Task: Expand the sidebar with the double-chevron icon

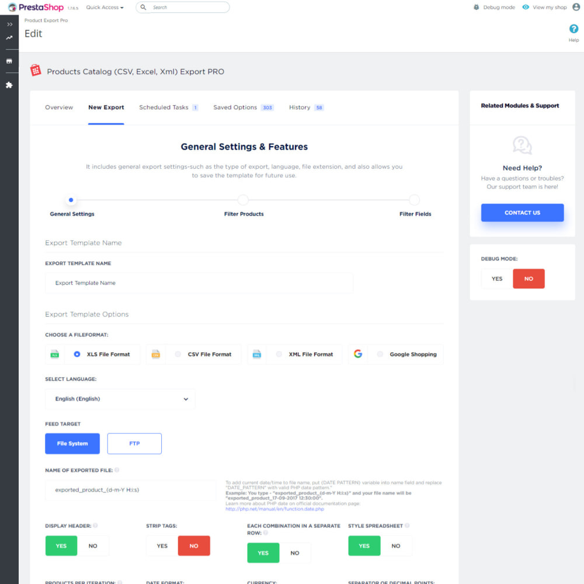Action: 9,25
